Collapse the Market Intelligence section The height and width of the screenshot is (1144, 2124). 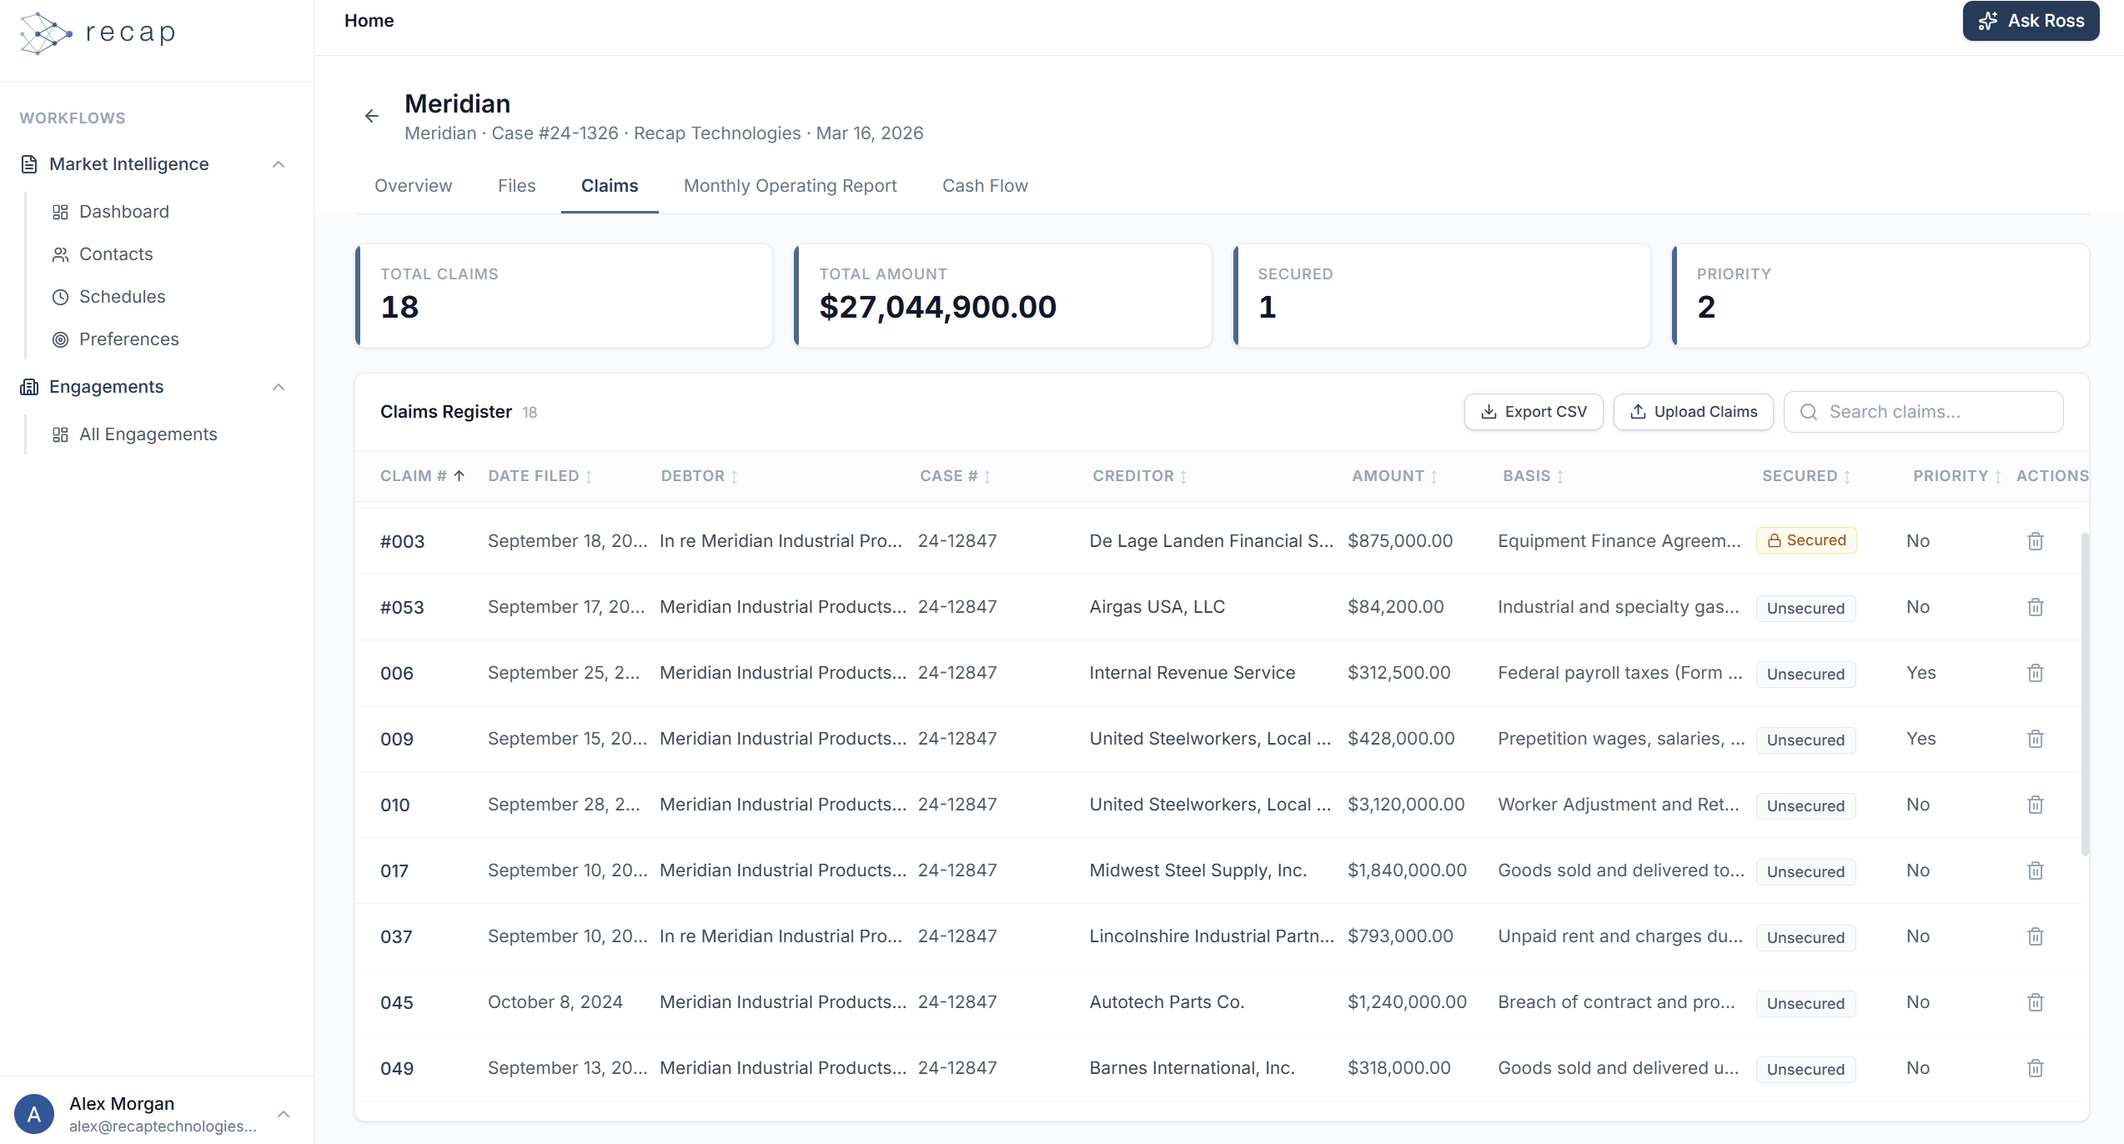280,164
